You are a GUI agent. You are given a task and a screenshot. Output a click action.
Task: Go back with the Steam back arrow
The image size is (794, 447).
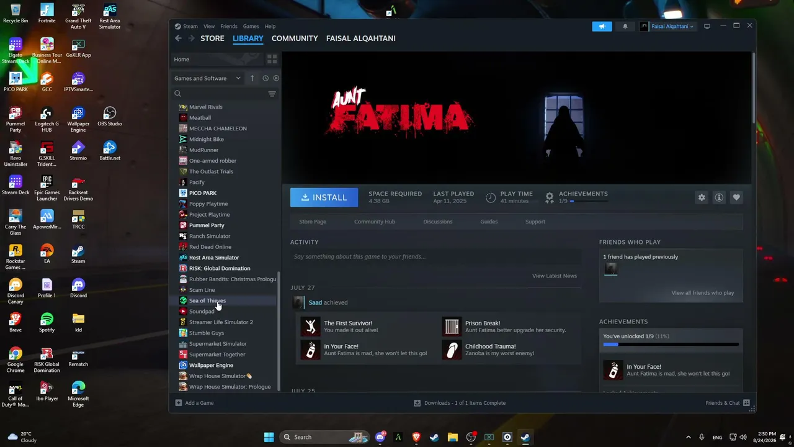pyautogui.click(x=178, y=38)
